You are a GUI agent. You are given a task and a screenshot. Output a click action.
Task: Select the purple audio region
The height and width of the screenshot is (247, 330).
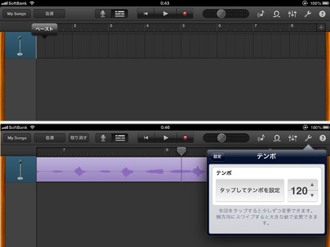tap(122, 169)
